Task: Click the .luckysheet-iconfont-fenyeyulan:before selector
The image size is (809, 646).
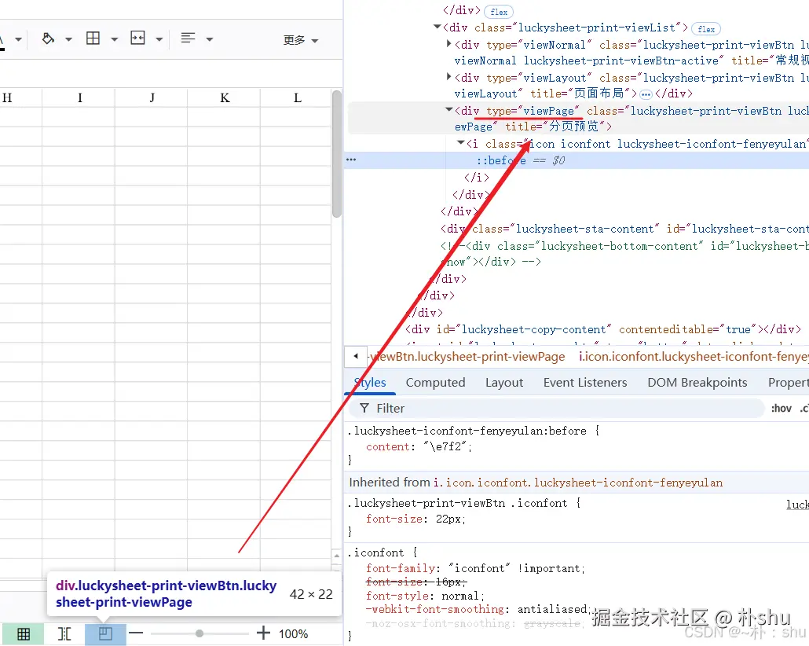Action: (x=467, y=431)
